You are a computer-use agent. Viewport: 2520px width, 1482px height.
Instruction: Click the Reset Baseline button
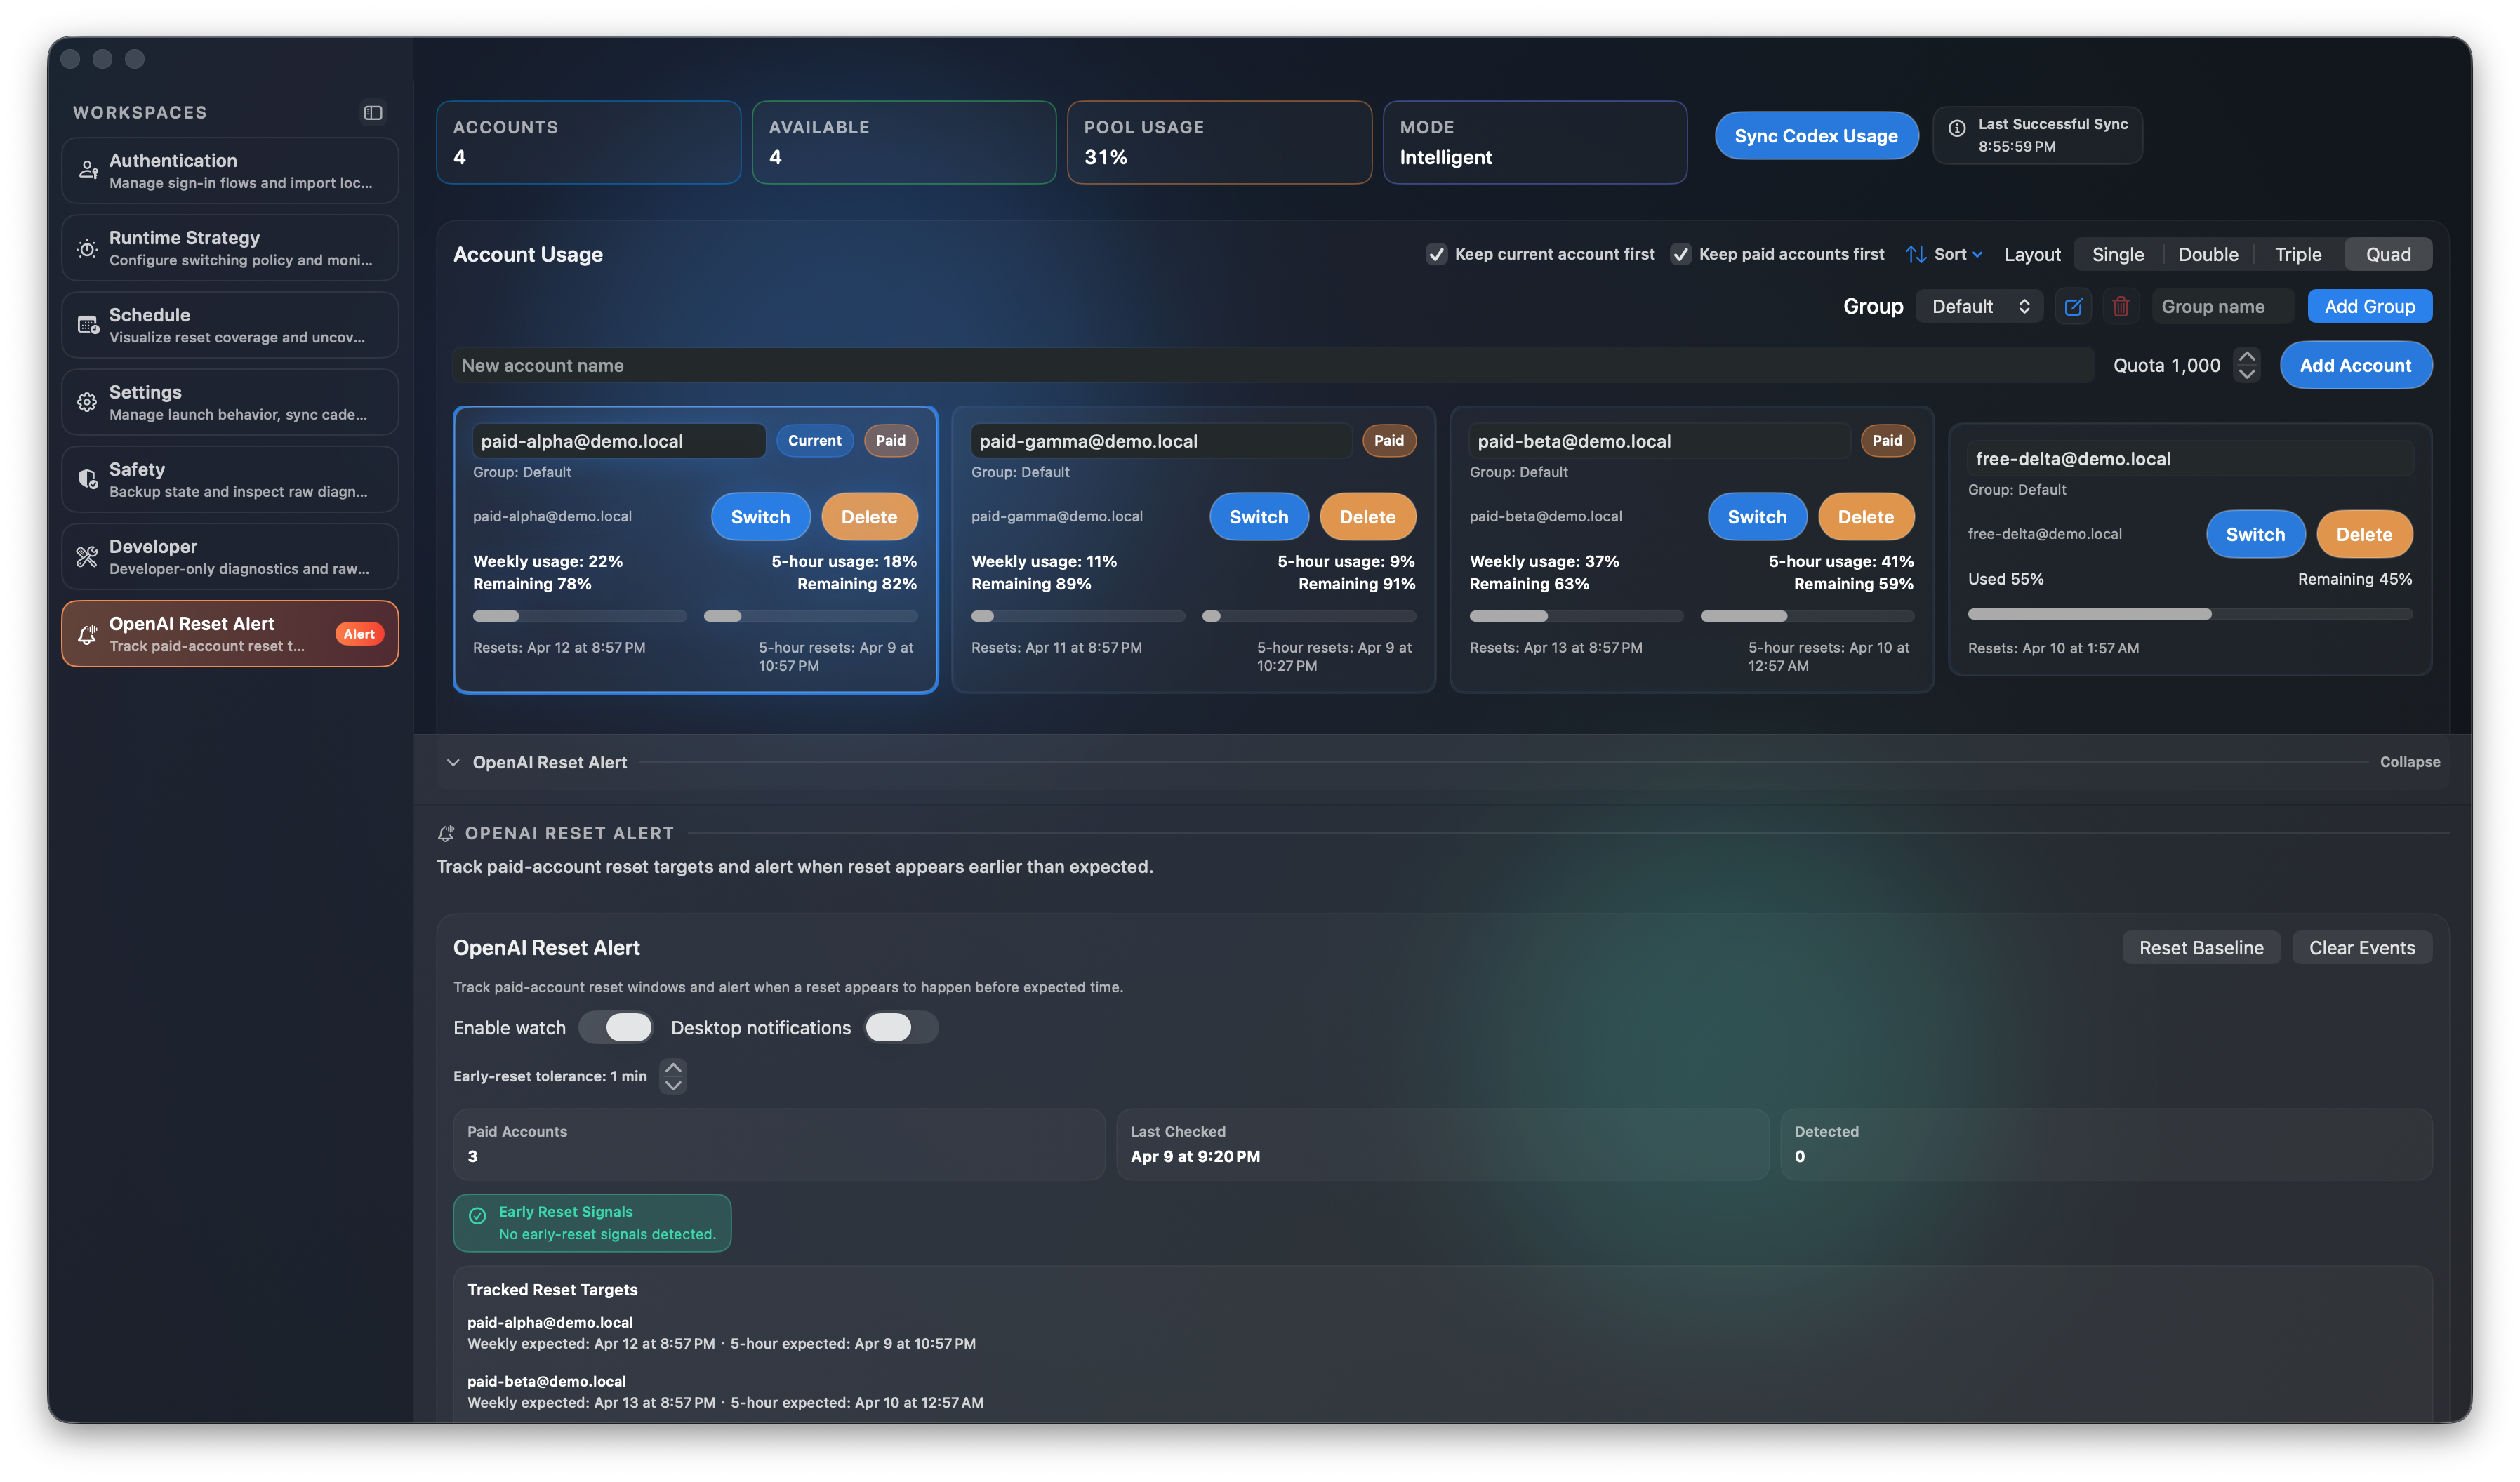point(2201,947)
